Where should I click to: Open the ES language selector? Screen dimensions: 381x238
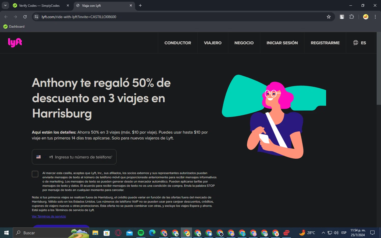[x=360, y=43]
